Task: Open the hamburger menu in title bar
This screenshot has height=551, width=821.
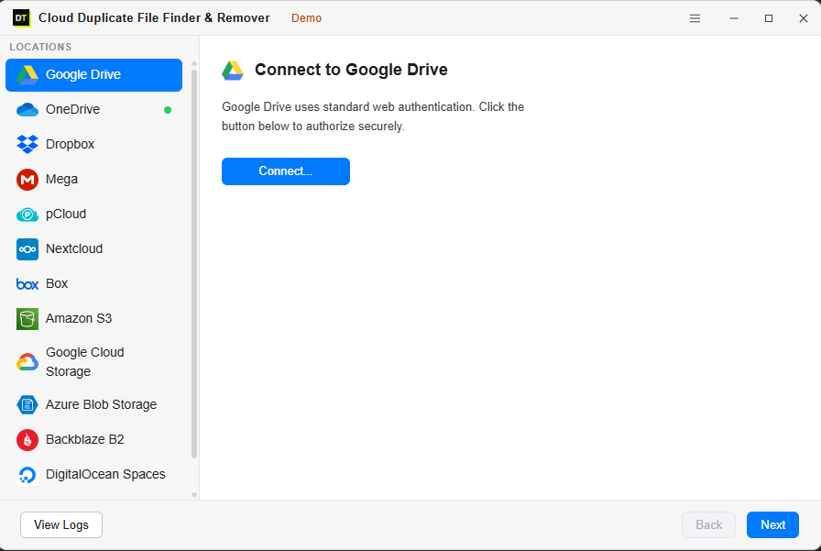Action: [x=695, y=18]
